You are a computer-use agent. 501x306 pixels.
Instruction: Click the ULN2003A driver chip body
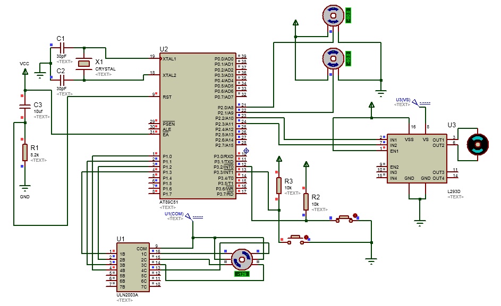pos(133,267)
